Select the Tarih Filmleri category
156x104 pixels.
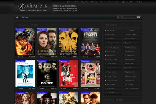tap(113, 89)
